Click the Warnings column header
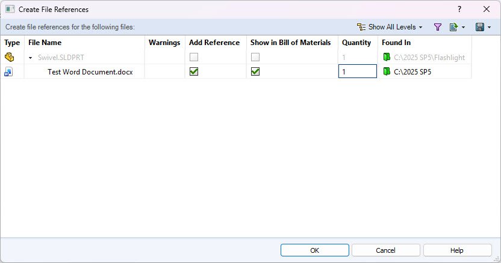Viewport: 501px width, 263px height. point(164,43)
